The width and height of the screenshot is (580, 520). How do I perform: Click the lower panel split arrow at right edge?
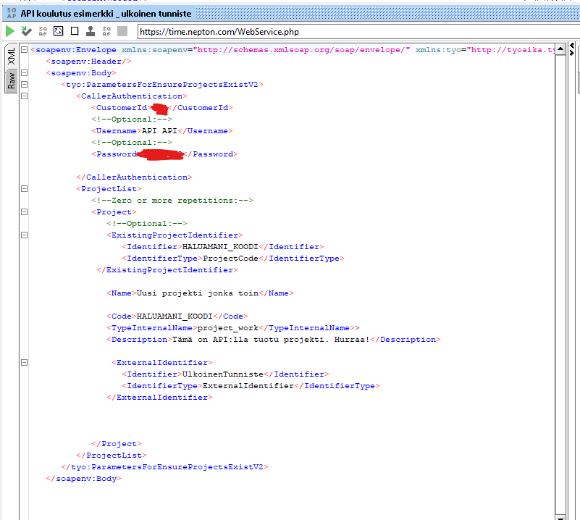click(572, 53)
